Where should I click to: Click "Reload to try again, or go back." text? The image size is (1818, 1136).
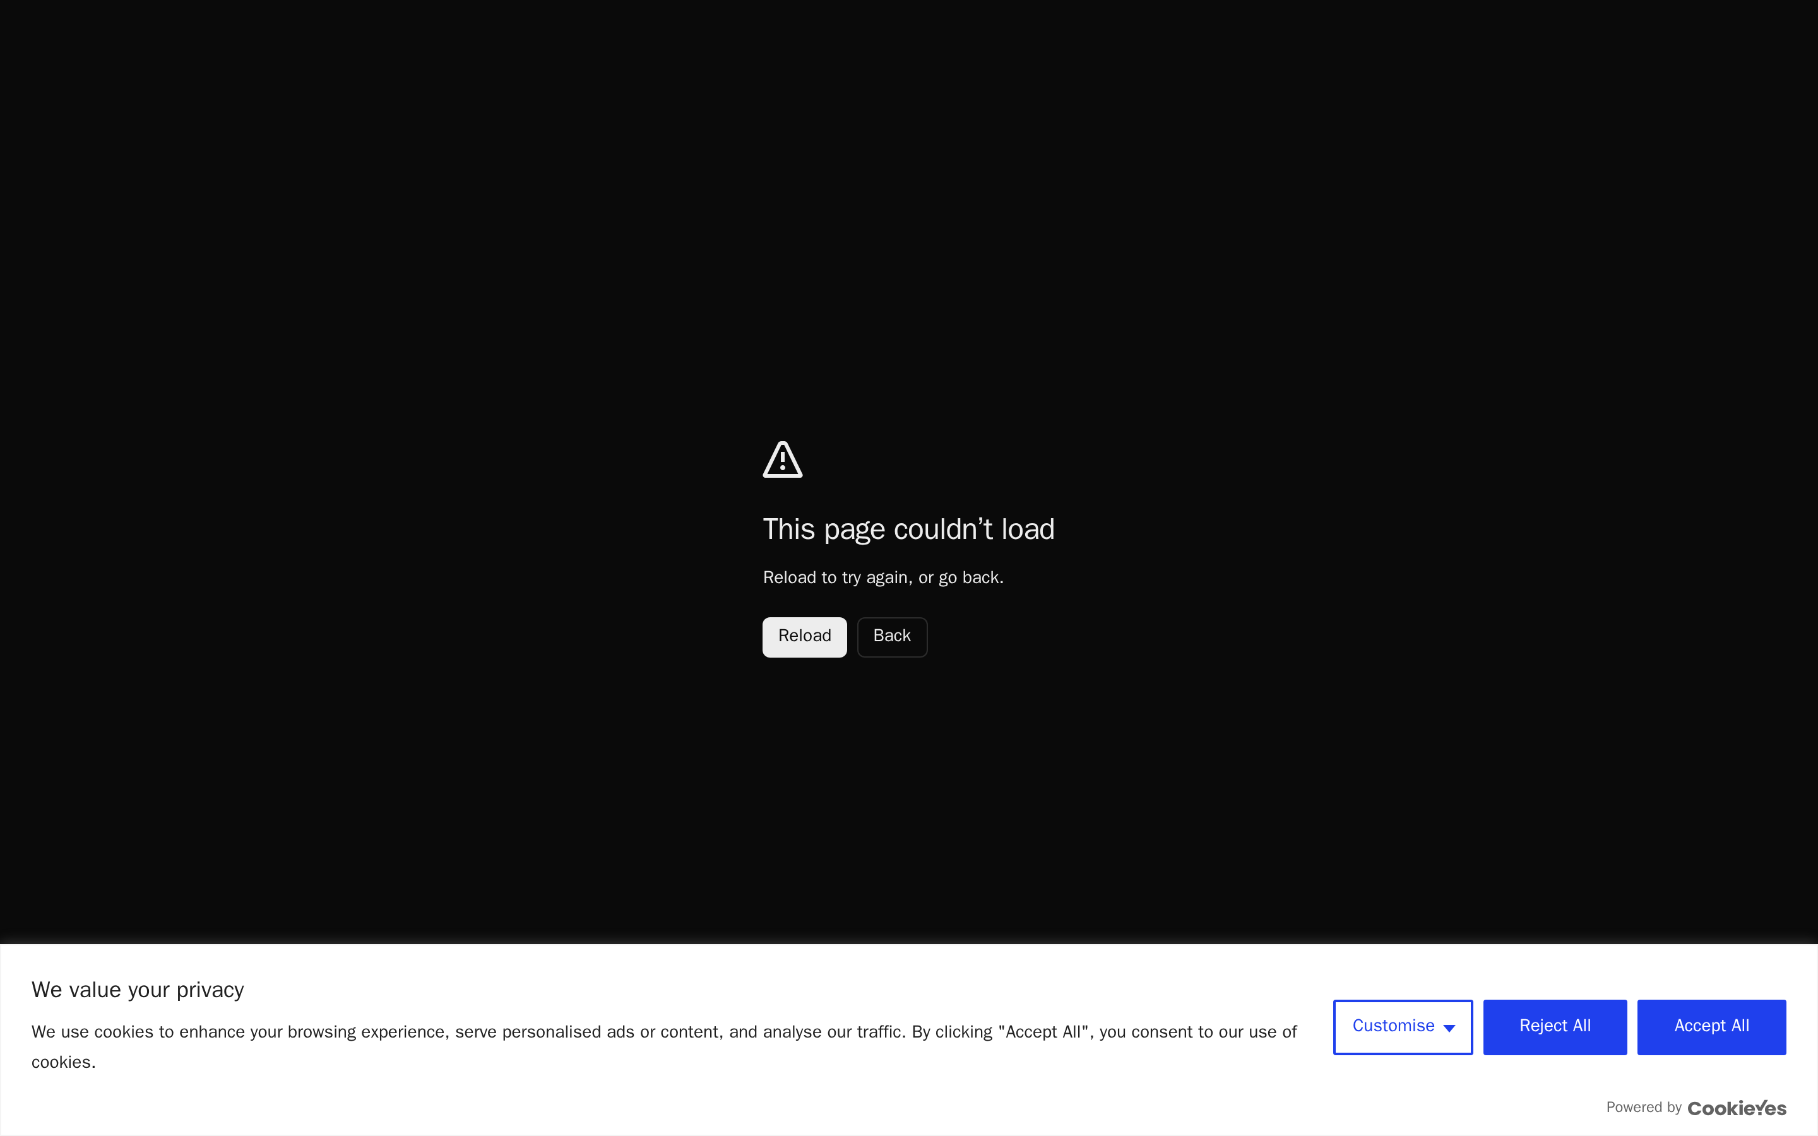[x=882, y=577]
